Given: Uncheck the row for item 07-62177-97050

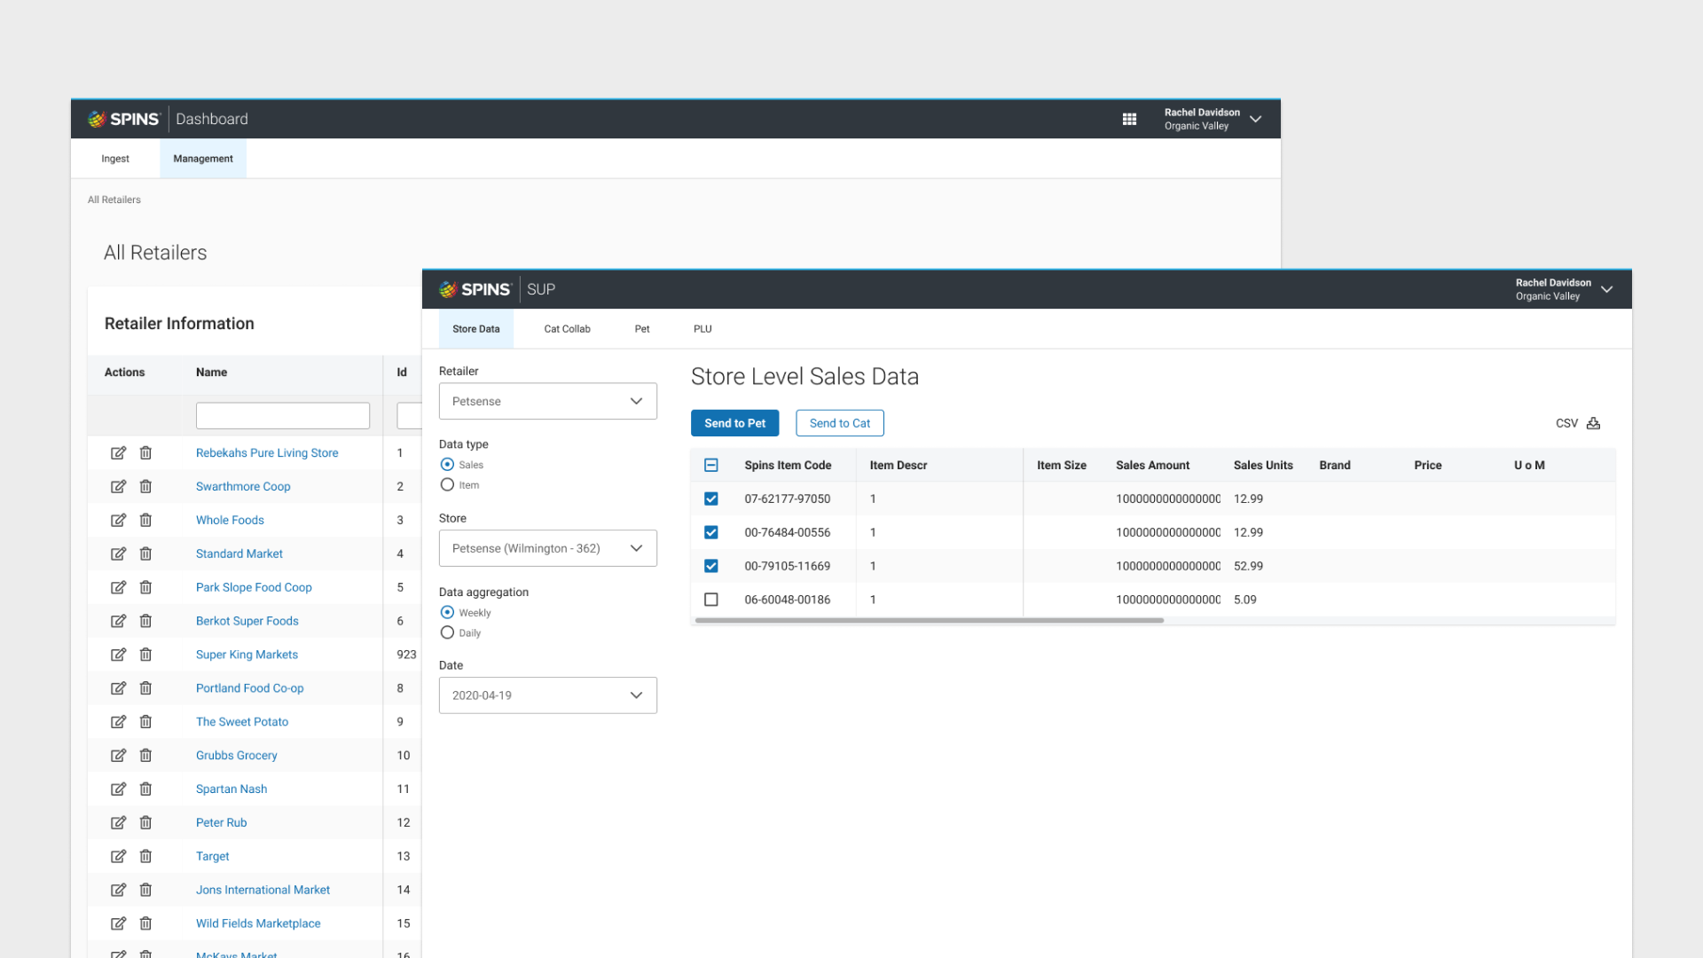Looking at the screenshot, I should pos(711,499).
